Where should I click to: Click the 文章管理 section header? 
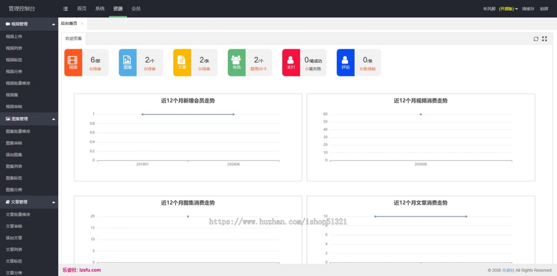tap(29, 202)
